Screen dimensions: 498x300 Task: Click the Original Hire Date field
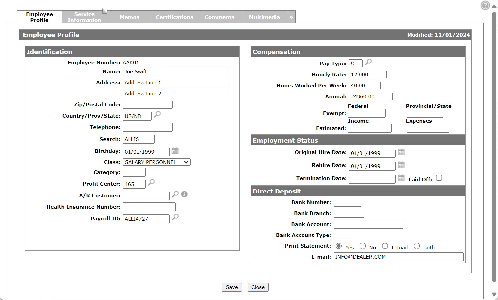[372, 153]
